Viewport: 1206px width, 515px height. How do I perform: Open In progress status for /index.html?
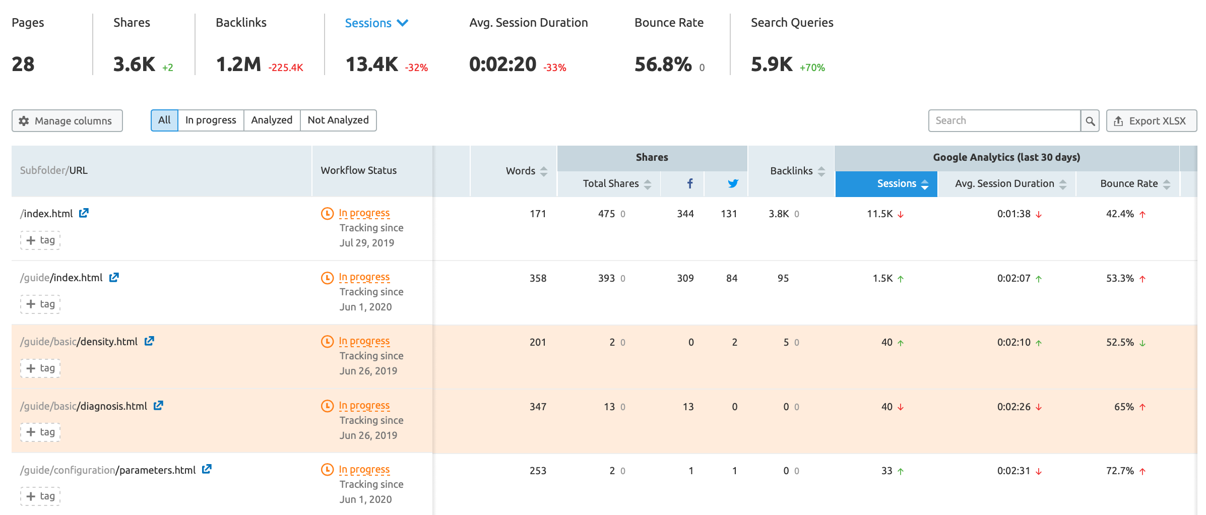coord(364,213)
